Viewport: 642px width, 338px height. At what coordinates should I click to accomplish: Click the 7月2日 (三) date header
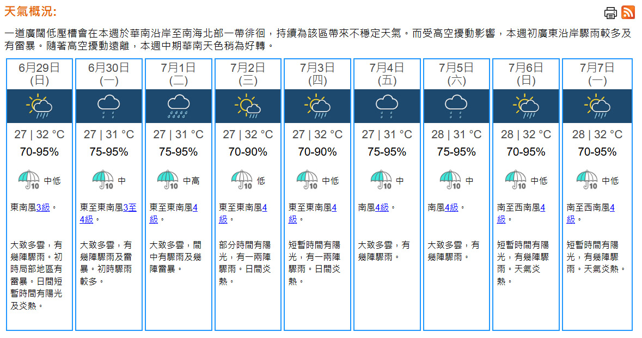click(x=248, y=74)
